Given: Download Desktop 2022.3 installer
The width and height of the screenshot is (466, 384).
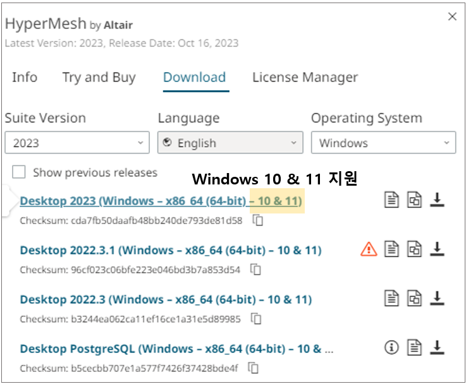Looking at the screenshot, I should click(437, 298).
